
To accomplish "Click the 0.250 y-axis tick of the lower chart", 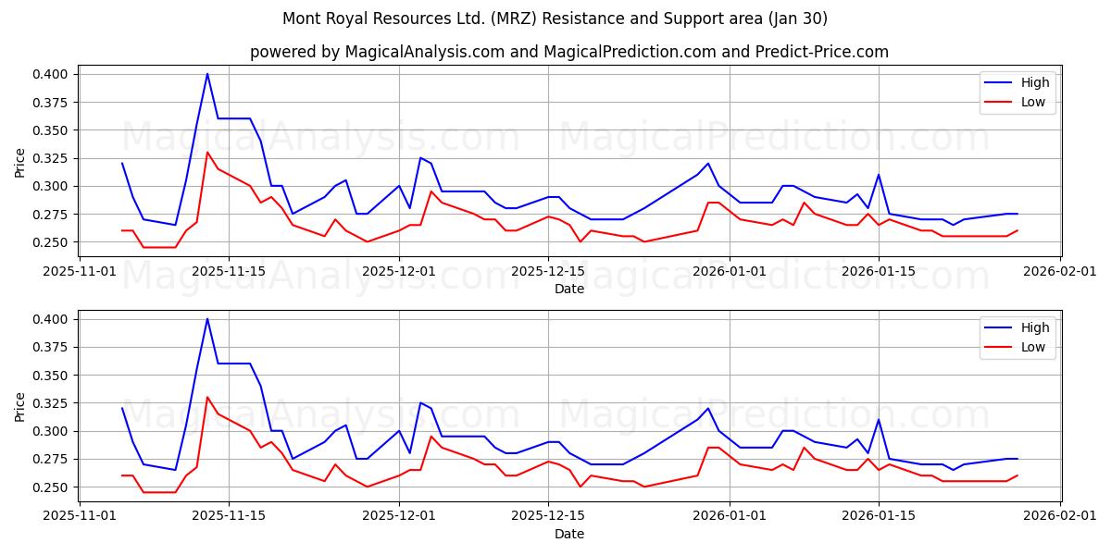I will [x=52, y=487].
